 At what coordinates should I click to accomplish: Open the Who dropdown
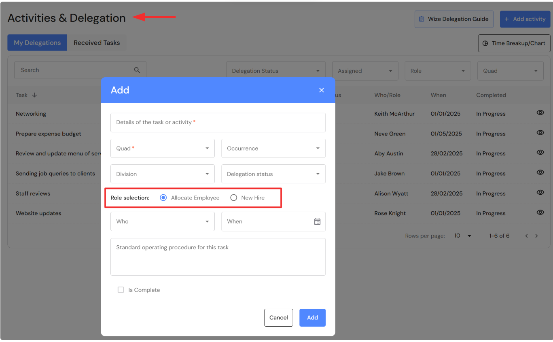(162, 221)
